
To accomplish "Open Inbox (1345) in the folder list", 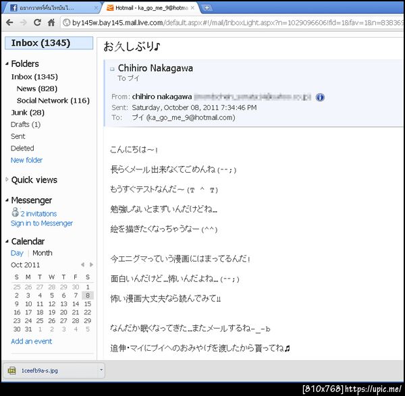I will 34,77.
